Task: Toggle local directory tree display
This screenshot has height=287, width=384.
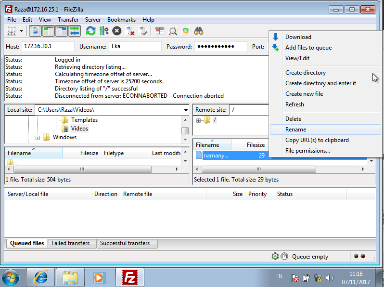Action: tap(48, 31)
